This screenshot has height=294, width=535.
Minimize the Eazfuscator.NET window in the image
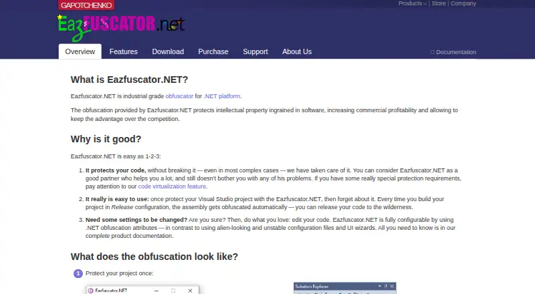156,291
